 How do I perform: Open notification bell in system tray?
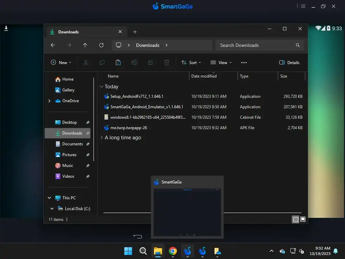(x=336, y=251)
